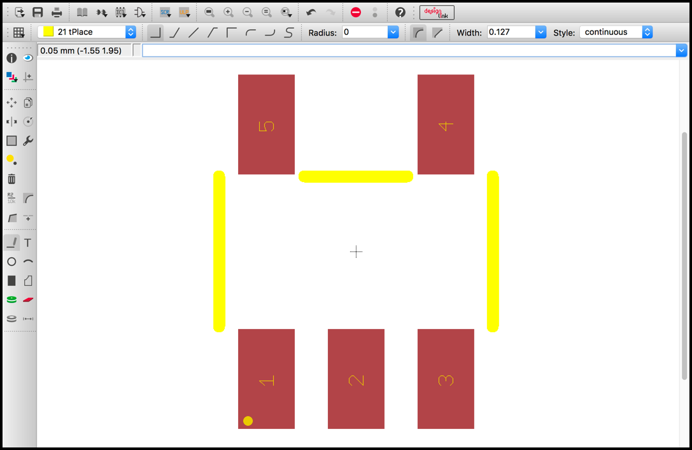This screenshot has width=692, height=450.
Task: Click Redraw zoom icon
Action: (x=267, y=12)
